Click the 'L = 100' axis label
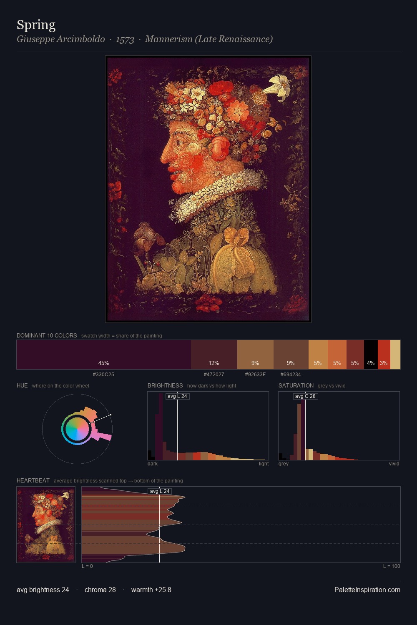Viewport: 417px width, 625px height. (392, 566)
